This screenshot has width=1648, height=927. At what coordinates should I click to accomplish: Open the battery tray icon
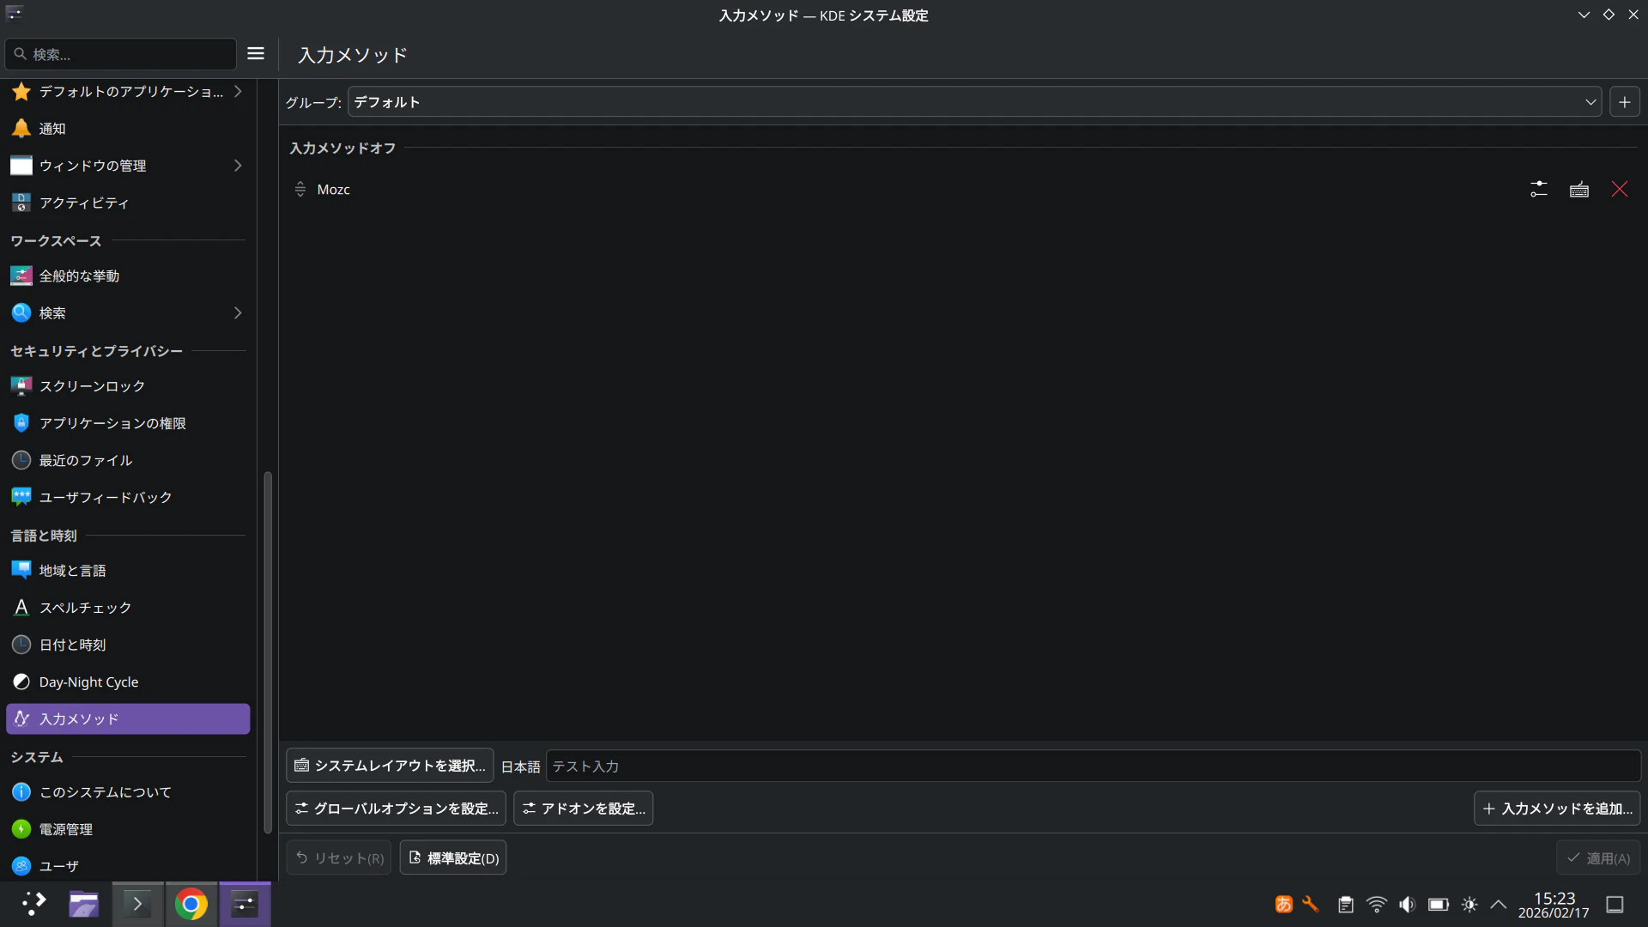point(1439,905)
